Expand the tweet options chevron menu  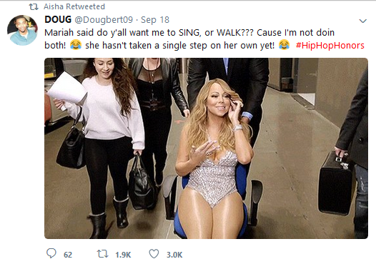(363, 21)
